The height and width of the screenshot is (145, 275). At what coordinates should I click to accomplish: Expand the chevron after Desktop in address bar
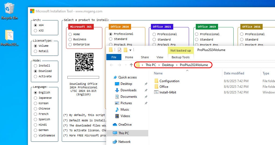tap(177, 65)
